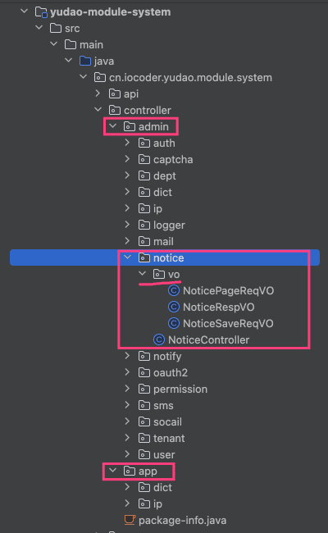Click the blue java source folder icon
328x533 pixels.
coord(85,61)
